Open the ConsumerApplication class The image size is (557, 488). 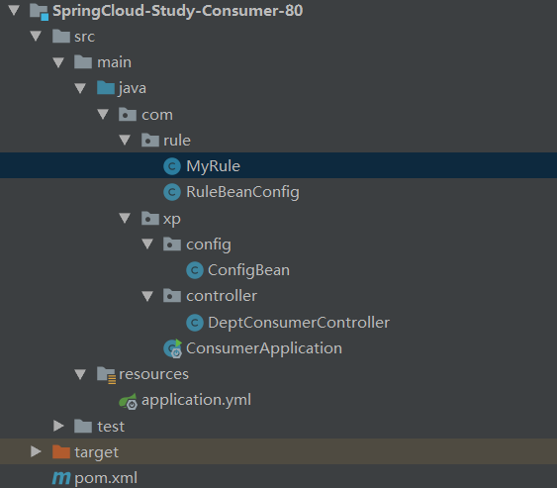264,348
